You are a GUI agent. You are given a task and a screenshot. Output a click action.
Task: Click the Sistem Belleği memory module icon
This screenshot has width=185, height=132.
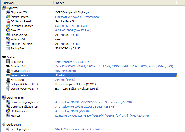click(x=8, y=75)
